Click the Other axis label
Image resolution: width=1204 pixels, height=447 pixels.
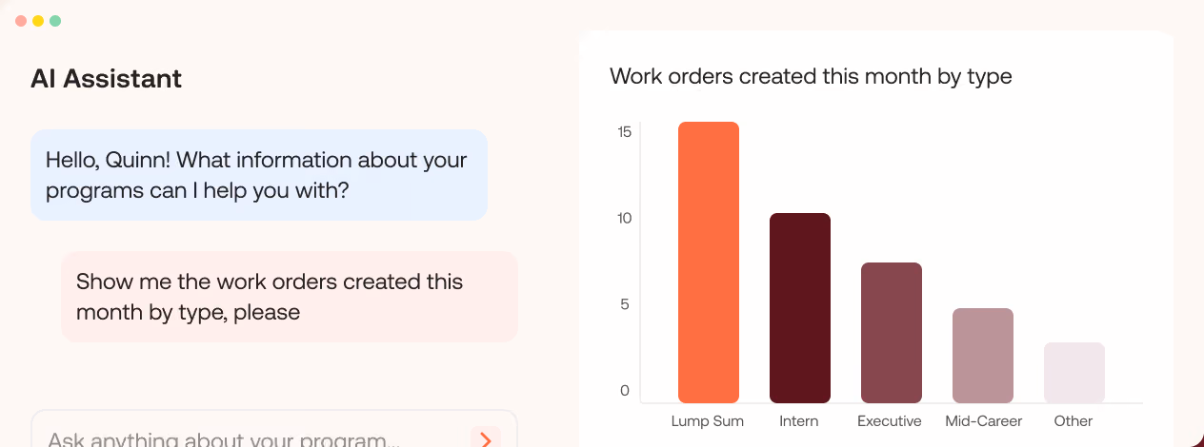pyautogui.click(x=1074, y=420)
